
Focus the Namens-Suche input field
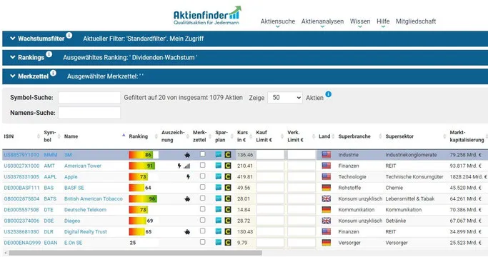tap(89, 113)
